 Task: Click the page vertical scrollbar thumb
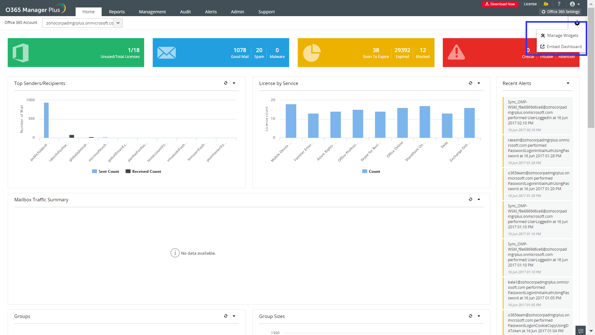[x=591, y=68]
